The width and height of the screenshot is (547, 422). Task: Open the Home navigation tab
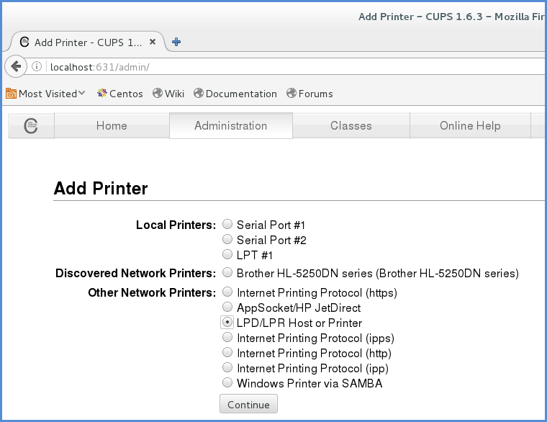click(112, 125)
